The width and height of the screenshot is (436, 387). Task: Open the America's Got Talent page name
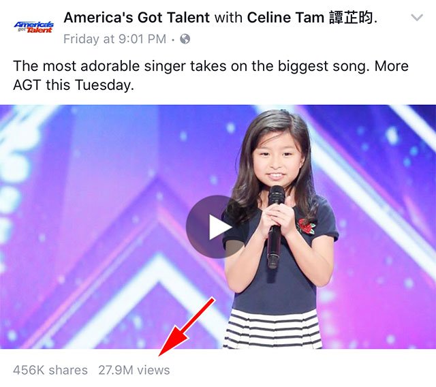click(136, 18)
